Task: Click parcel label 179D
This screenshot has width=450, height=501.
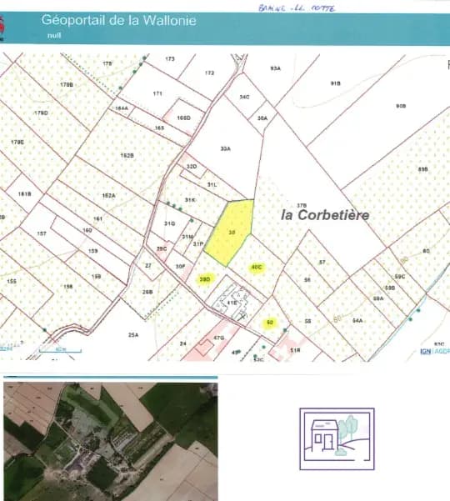Action: coord(41,113)
